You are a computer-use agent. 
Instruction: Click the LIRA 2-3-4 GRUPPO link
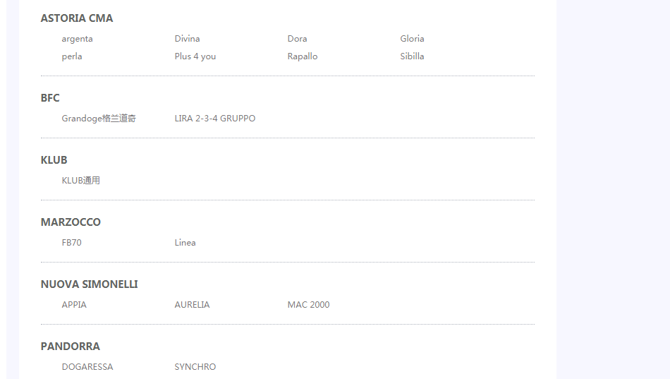(214, 119)
